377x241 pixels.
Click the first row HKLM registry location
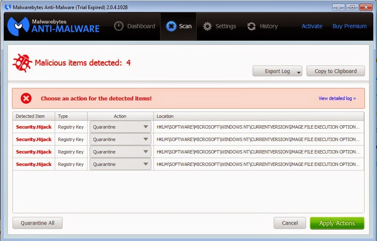[258, 127]
